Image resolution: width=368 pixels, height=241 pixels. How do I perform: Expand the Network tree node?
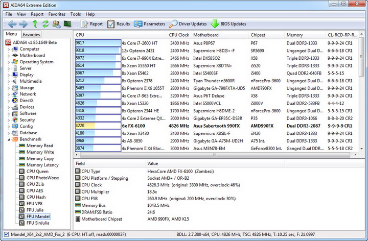tap(9, 94)
